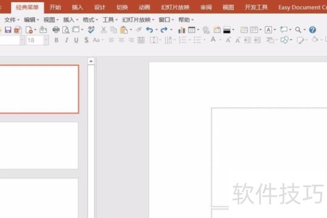Insert a chart using bar chart icon
Image resolution: width=327 pixels, height=218 pixels.
tap(182, 30)
